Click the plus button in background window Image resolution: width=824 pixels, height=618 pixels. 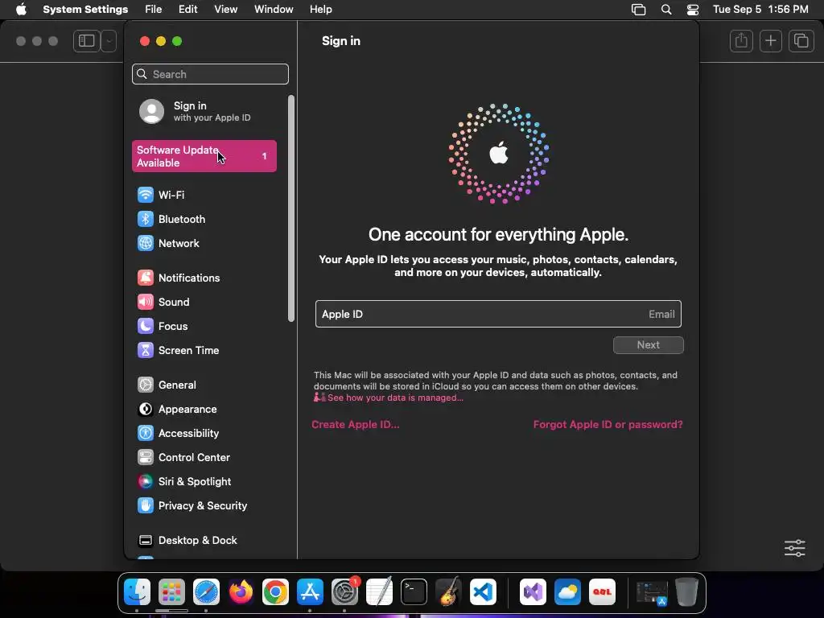(771, 41)
